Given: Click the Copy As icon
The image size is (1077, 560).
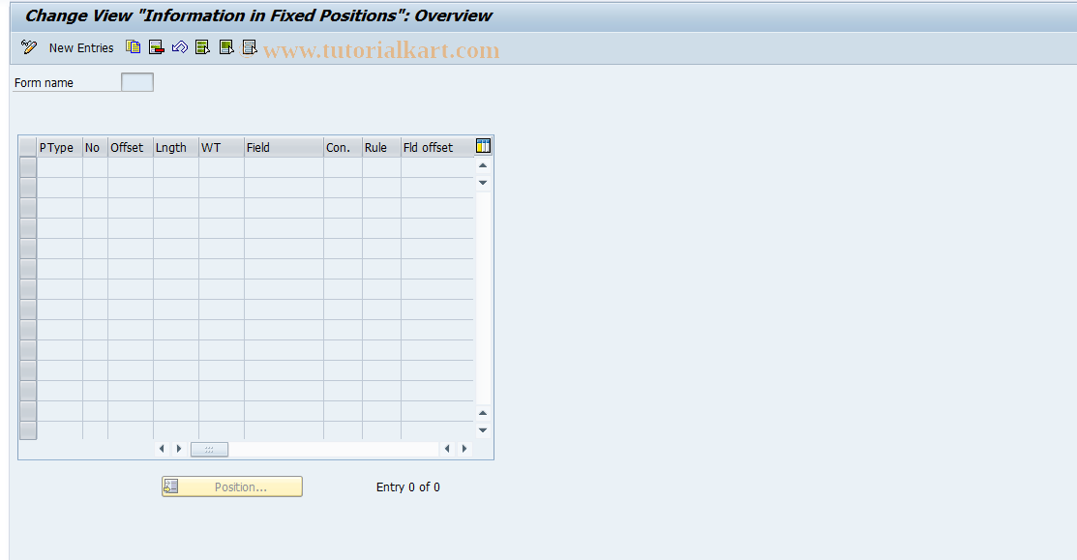Looking at the screenshot, I should [x=134, y=46].
